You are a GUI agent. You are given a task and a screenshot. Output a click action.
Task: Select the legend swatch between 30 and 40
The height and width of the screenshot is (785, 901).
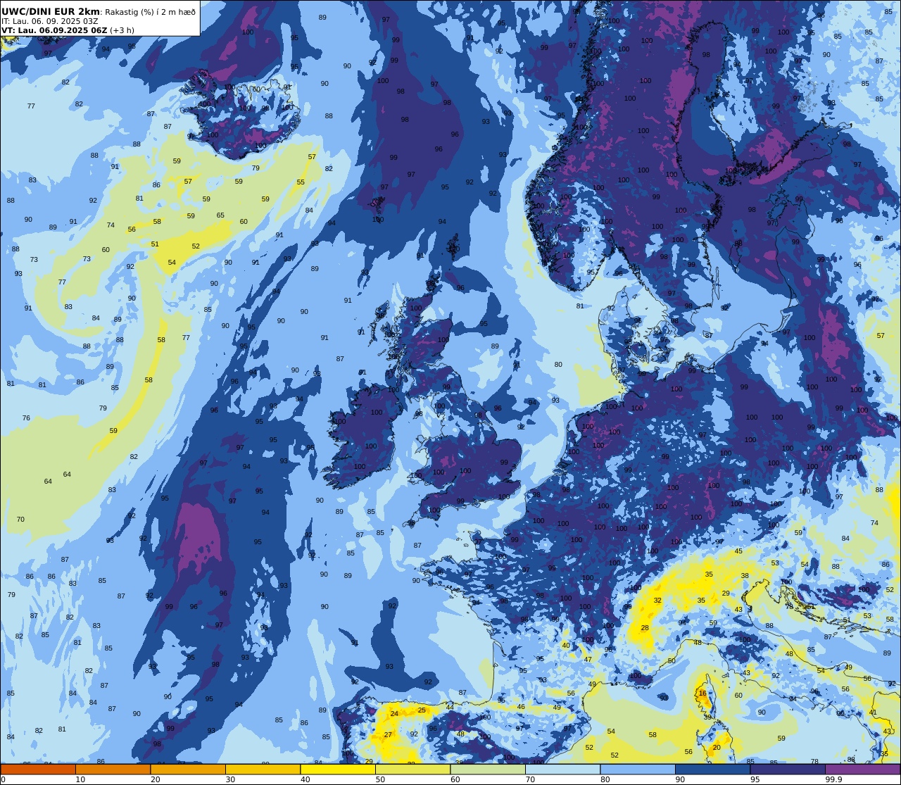263,770
